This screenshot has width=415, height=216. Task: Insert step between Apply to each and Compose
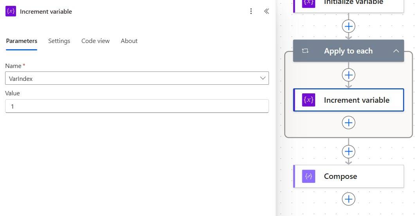click(x=348, y=151)
